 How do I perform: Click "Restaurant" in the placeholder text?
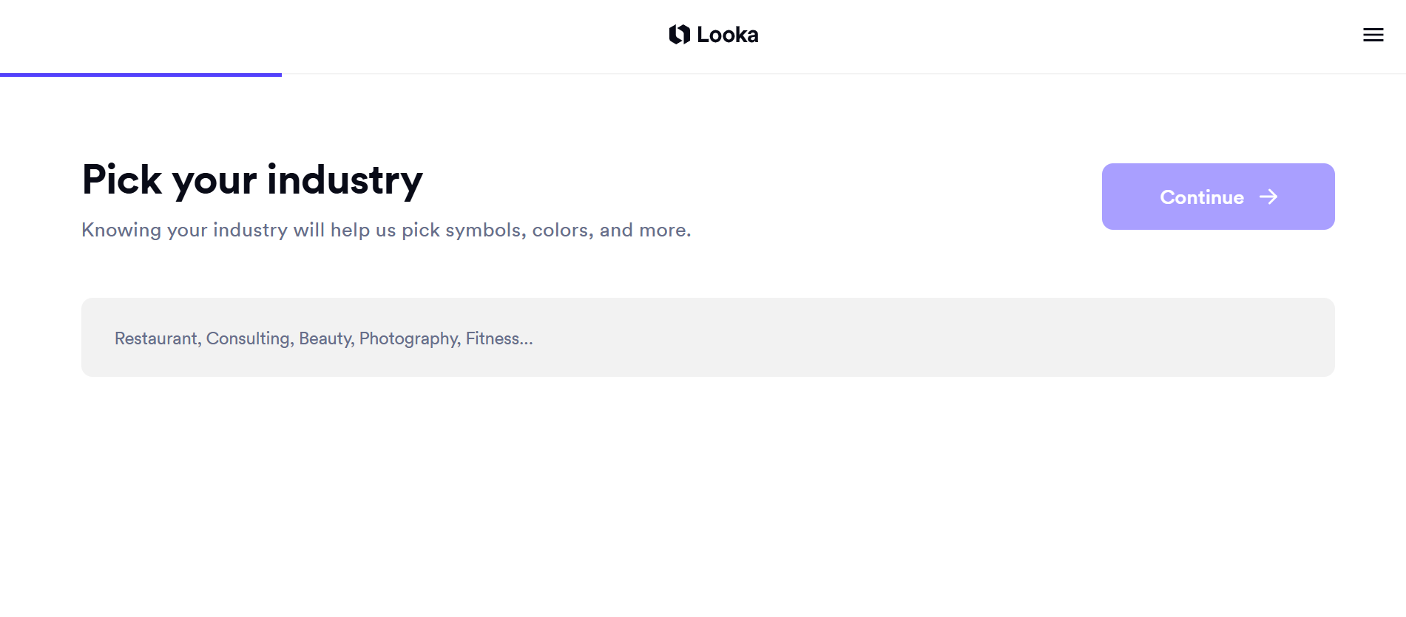point(156,338)
